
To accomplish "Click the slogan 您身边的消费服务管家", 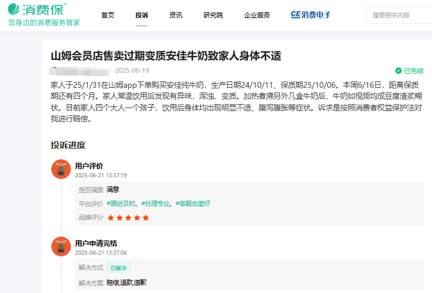I will (x=44, y=23).
